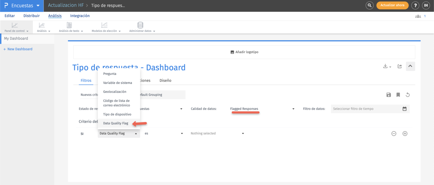Open the download export icon
The height and width of the screenshot is (185, 434).
pyautogui.click(x=387, y=66)
